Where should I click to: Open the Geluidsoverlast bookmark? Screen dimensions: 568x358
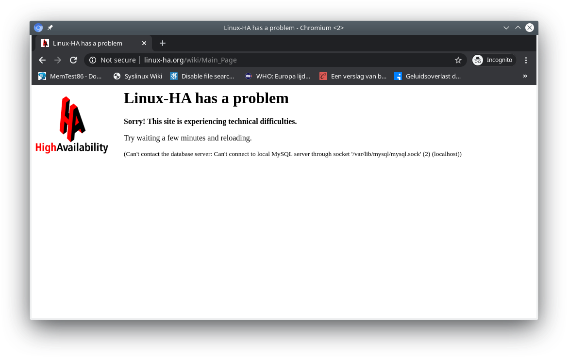[x=428, y=77]
